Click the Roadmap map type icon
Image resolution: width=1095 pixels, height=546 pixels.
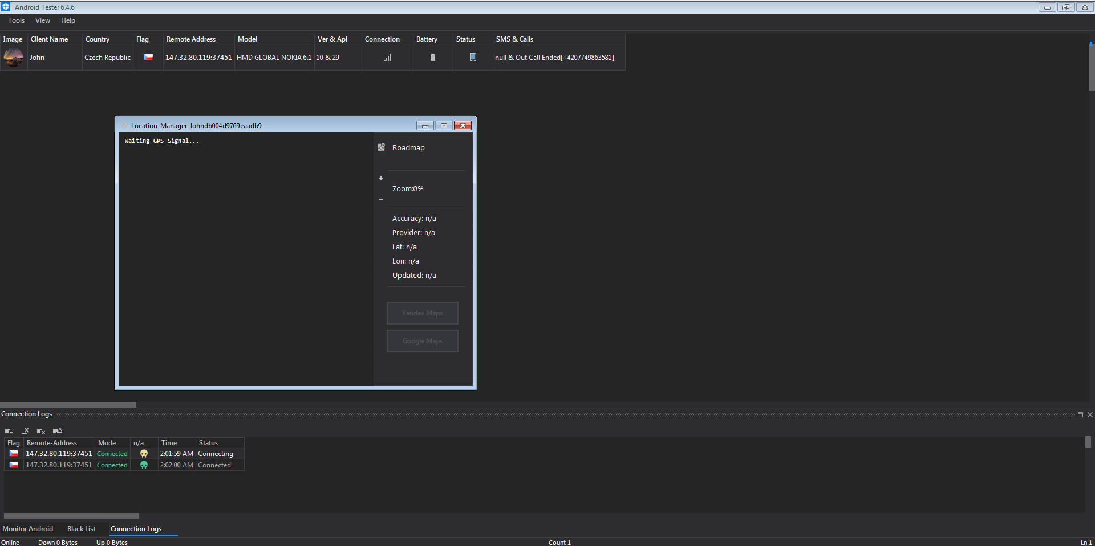381,147
